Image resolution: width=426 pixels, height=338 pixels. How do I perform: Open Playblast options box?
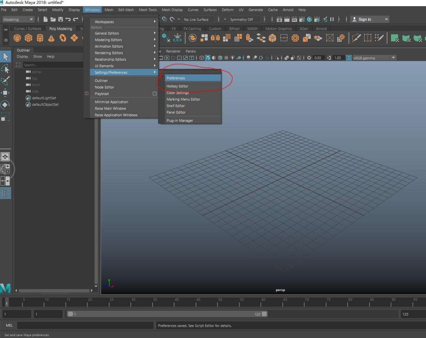(155, 94)
